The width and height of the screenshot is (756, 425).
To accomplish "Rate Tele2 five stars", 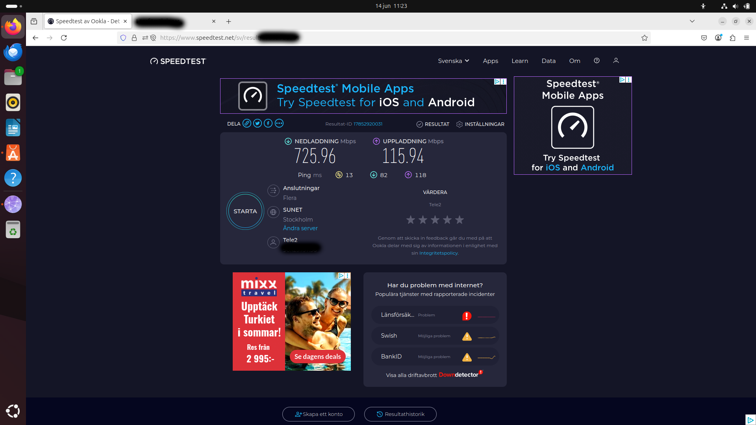I will tap(460, 220).
